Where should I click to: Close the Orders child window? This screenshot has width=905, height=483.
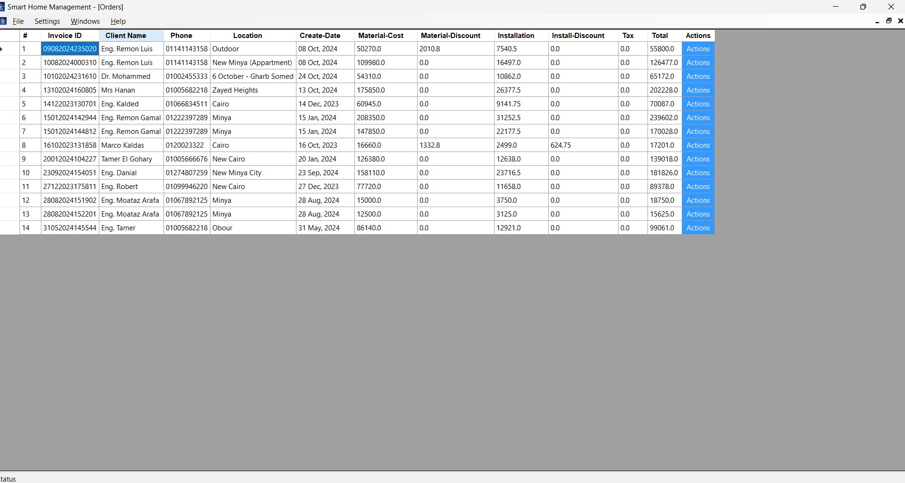tap(900, 21)
